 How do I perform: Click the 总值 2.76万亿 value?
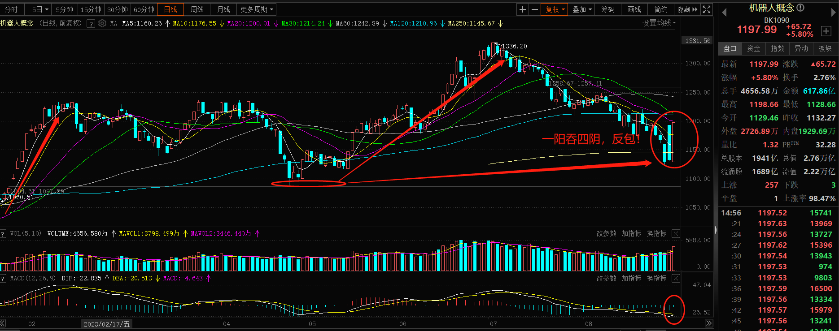tap(819, 158)
